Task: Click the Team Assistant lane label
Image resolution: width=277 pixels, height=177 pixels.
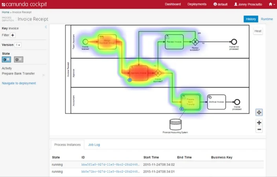Action: tap(74, 42)
